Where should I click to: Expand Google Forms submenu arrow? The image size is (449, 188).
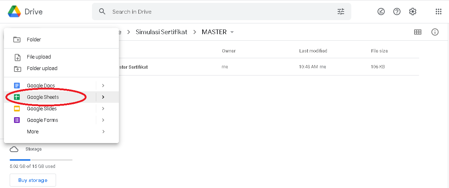point(103,120)
